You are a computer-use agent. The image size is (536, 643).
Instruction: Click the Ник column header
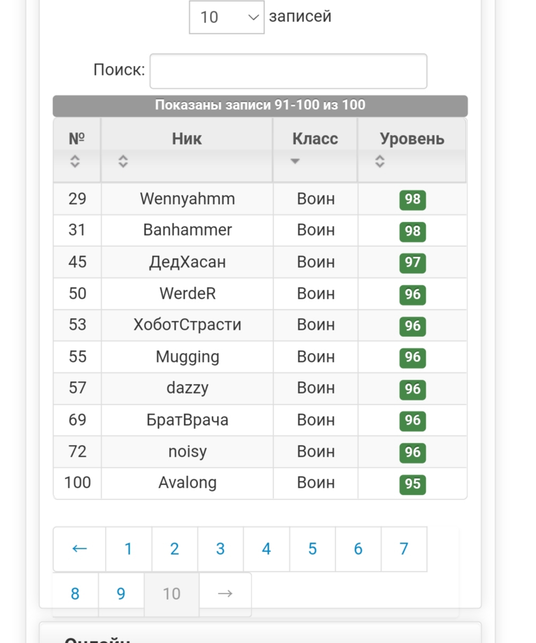tap(187, 139)
